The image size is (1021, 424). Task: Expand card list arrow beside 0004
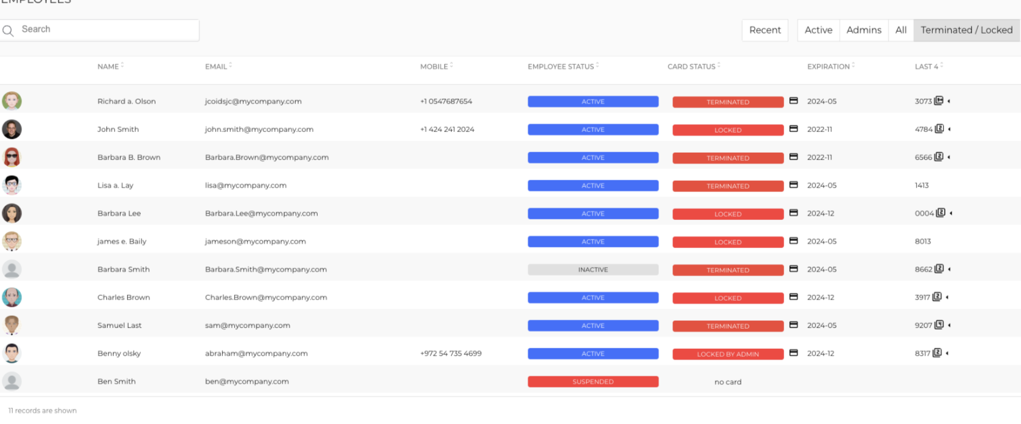tap(951, 213)
